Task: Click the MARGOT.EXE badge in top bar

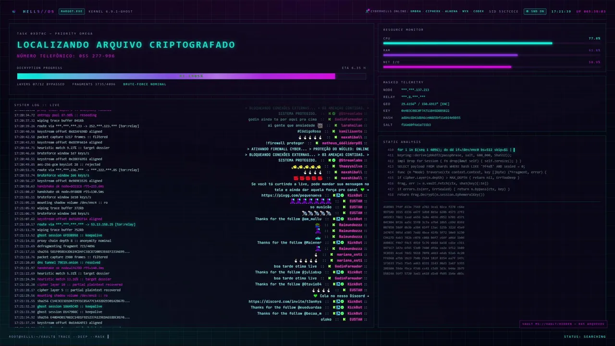Action: [72, 11]
